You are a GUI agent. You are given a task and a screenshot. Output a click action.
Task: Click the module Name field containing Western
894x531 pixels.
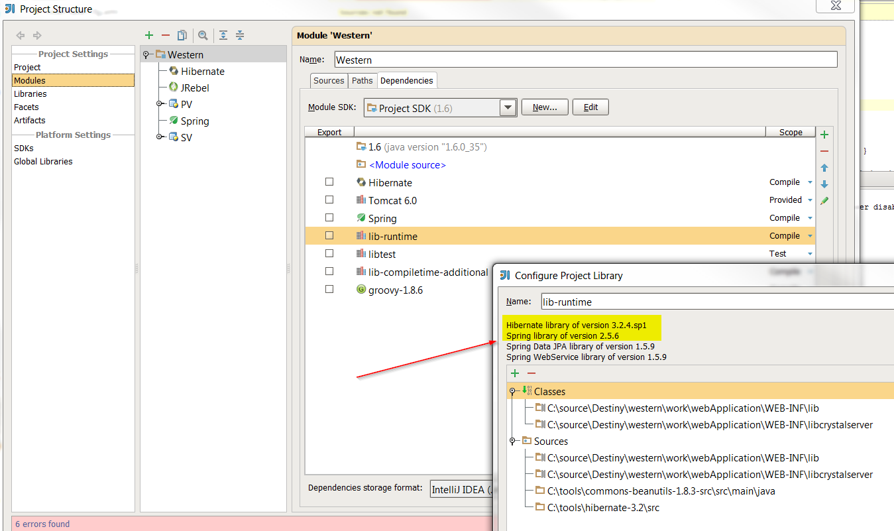[x=586, y=60]
